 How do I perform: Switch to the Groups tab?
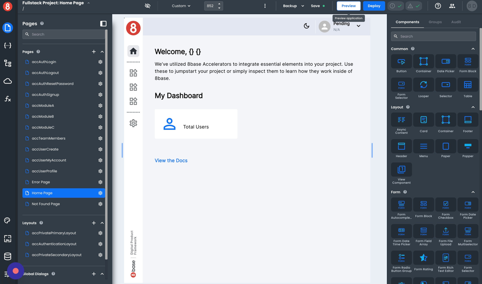(435, 22)
